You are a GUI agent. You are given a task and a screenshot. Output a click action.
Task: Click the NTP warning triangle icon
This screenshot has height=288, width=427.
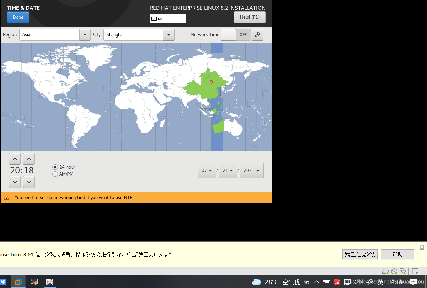click(x=6, y=197)
